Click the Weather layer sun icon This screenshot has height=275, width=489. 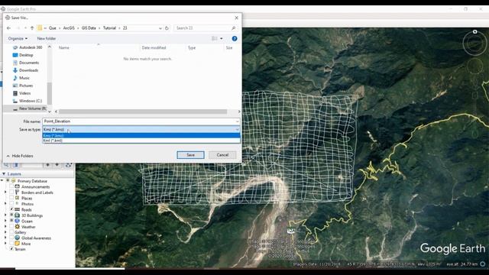pyautogui.click(x=17, y=227)
